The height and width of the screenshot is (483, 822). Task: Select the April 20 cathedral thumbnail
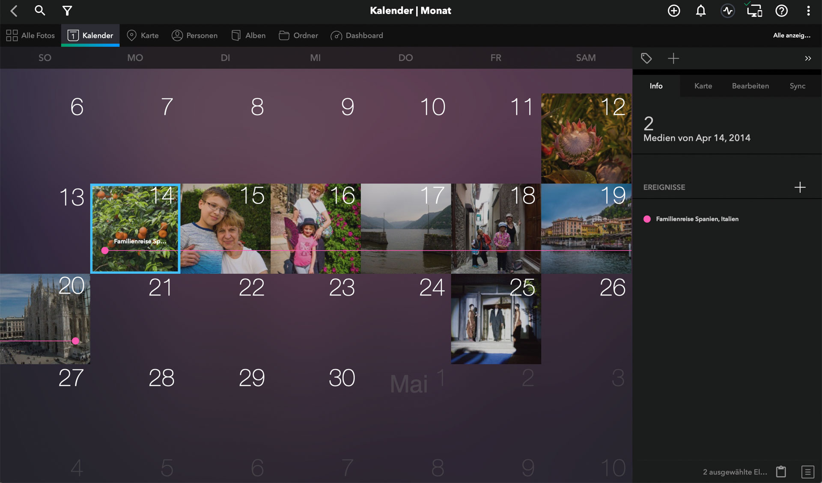(x=45, y=319)
